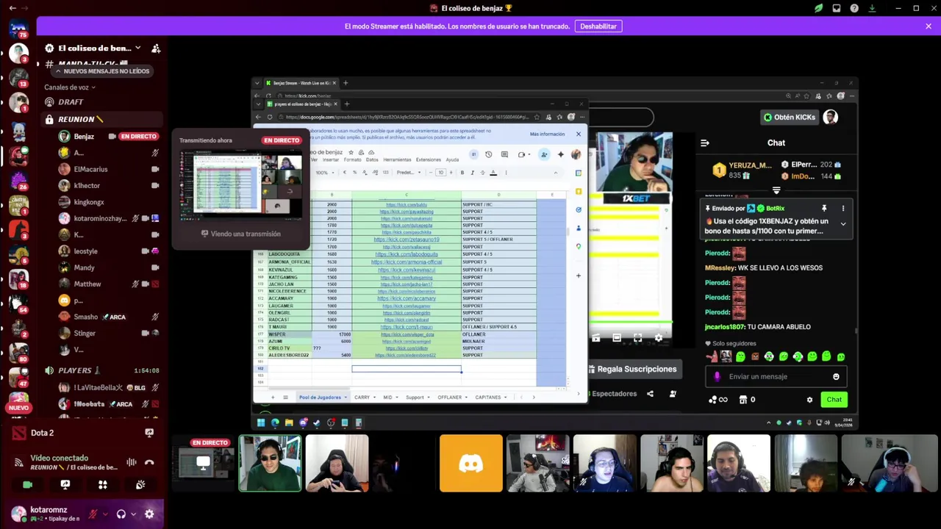Click the green leaf icon in title bar
The image size is (941, 529).
click(x=818, y=8)
